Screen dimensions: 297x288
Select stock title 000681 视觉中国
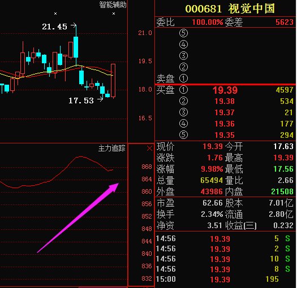[230, 8]
